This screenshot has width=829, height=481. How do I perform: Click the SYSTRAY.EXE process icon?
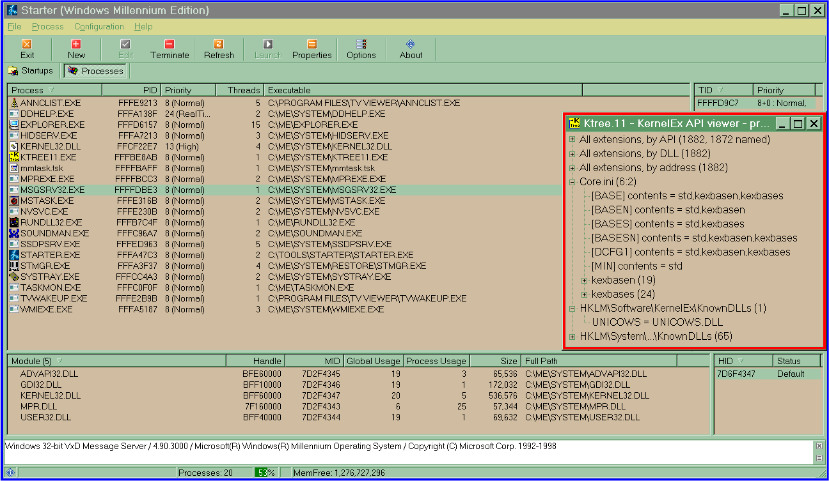click(14, 277)
